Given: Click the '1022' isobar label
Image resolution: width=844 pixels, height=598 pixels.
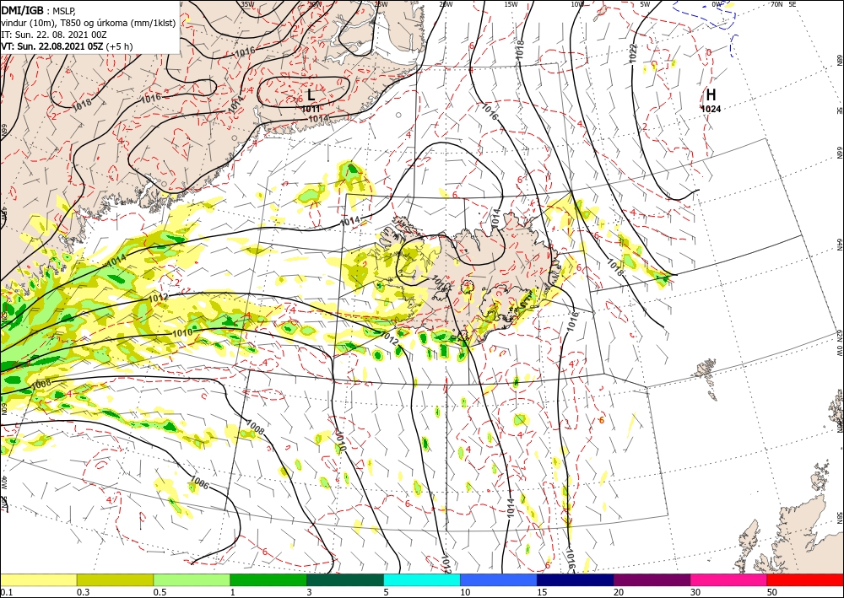Looking at the screenshot, I should (634, 52).
